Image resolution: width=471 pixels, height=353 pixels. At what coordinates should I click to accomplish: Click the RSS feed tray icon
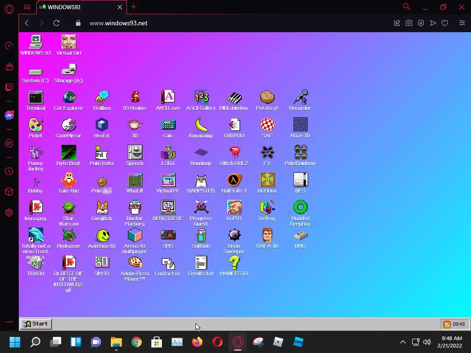pyautogui.click(x=447, y=324)
